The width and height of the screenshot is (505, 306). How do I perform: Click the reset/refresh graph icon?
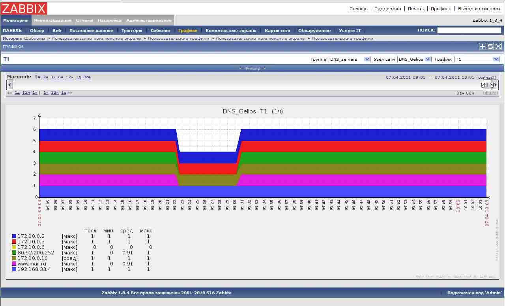[490, 46]
